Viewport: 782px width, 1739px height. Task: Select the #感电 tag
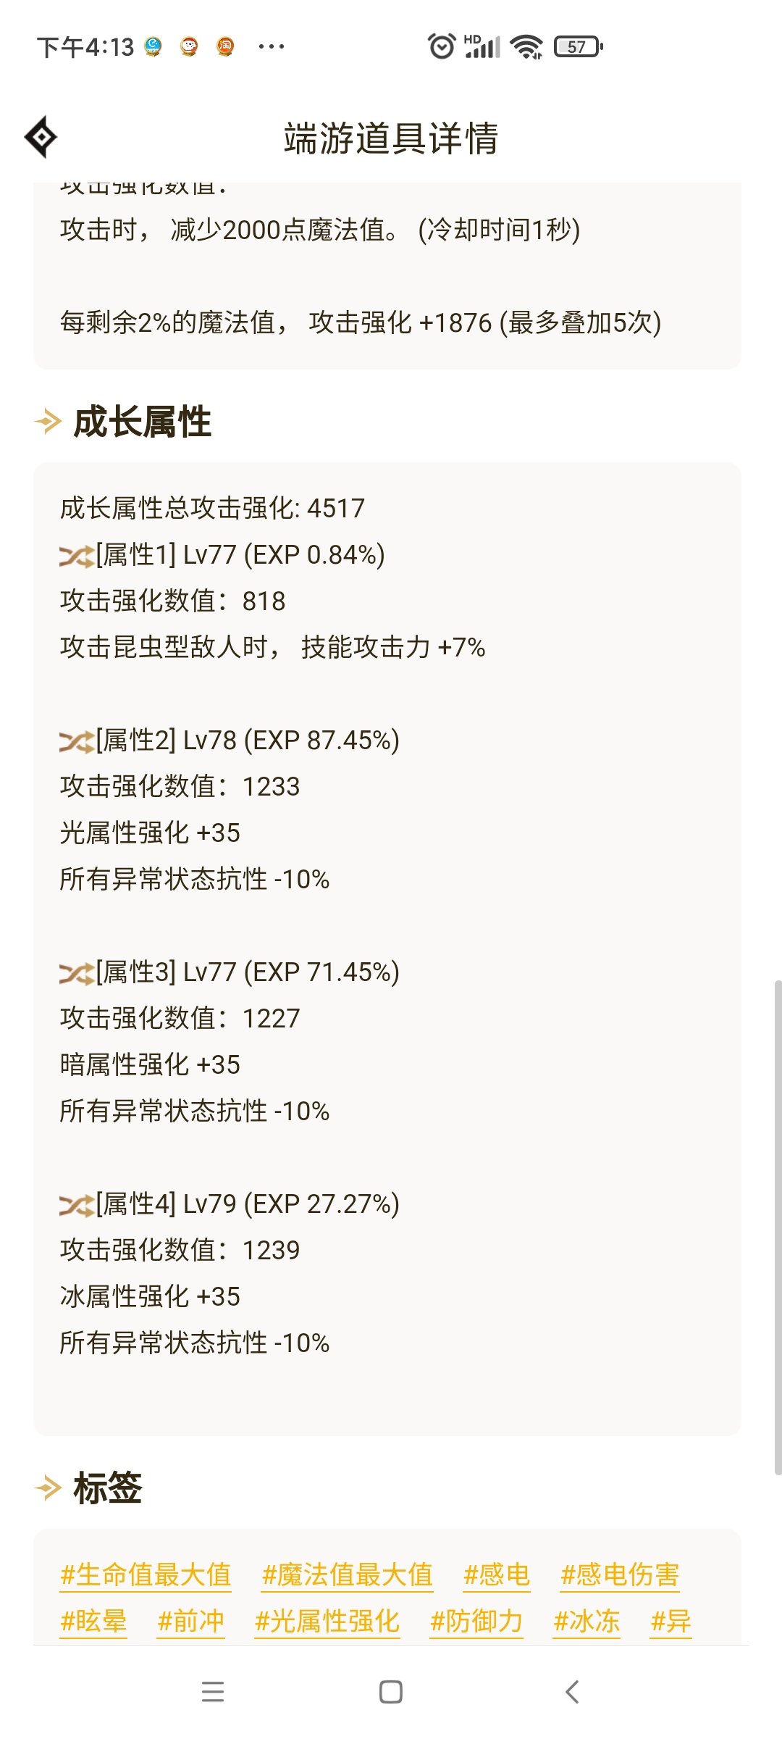(497, 1575)
